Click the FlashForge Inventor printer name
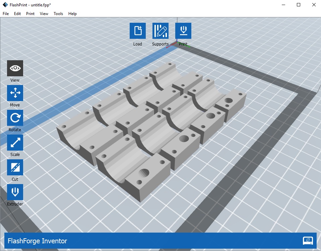Image resolution: width=321 pixels, height=251 pixels. coord(37,241)
